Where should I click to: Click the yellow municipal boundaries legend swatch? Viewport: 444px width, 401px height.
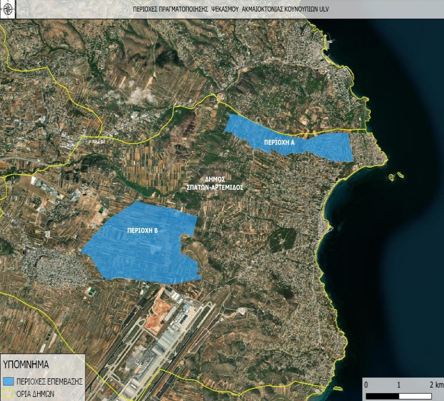[x=8, y=394]
